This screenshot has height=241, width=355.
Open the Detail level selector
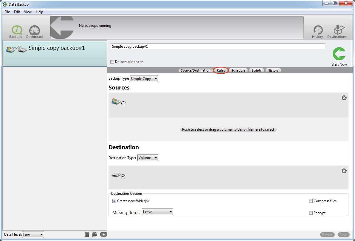(x=33, y=234)
